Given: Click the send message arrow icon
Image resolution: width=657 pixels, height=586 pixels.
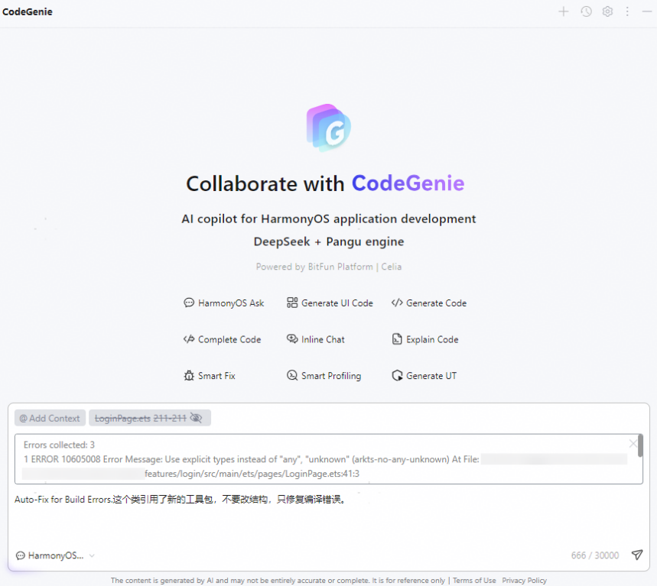Looking at the screenshot, I should [636, 555].
